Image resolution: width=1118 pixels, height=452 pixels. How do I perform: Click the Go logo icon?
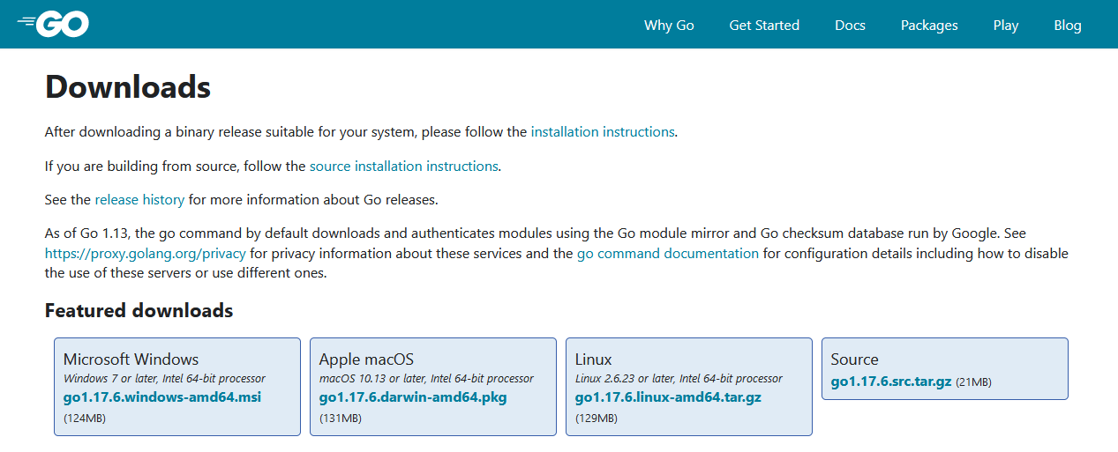point(53,25)
